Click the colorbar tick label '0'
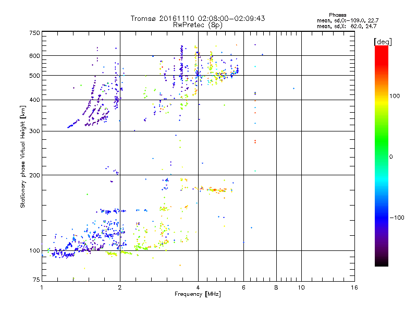This screenshot has width=417, height=313. pos(391,157)
